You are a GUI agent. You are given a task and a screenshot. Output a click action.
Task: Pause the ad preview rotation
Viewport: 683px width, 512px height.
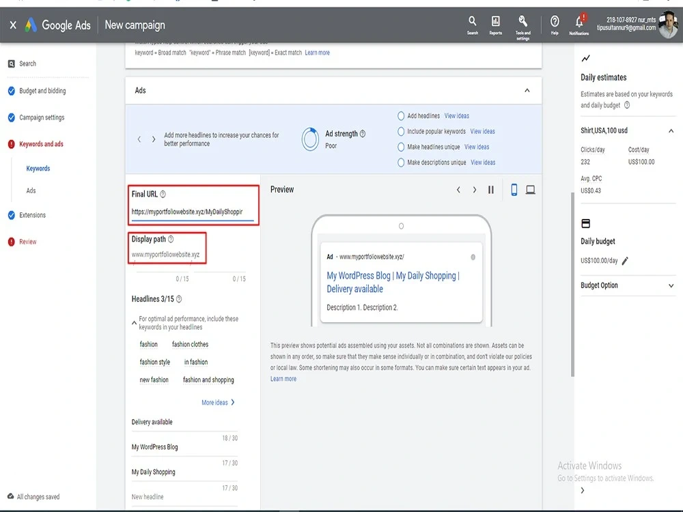(x=491, y=190)
